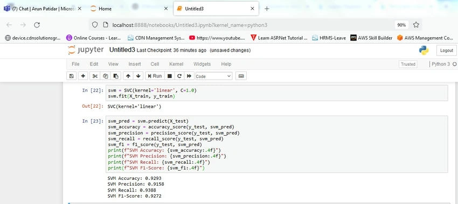Screen dimensions: 458x204
Task: Run the selected cell
Action: pos(155,76)
